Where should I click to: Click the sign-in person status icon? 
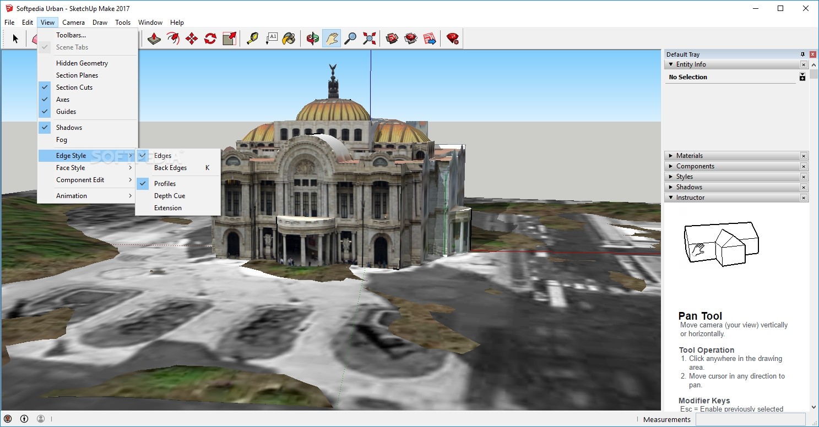[41, 419]
